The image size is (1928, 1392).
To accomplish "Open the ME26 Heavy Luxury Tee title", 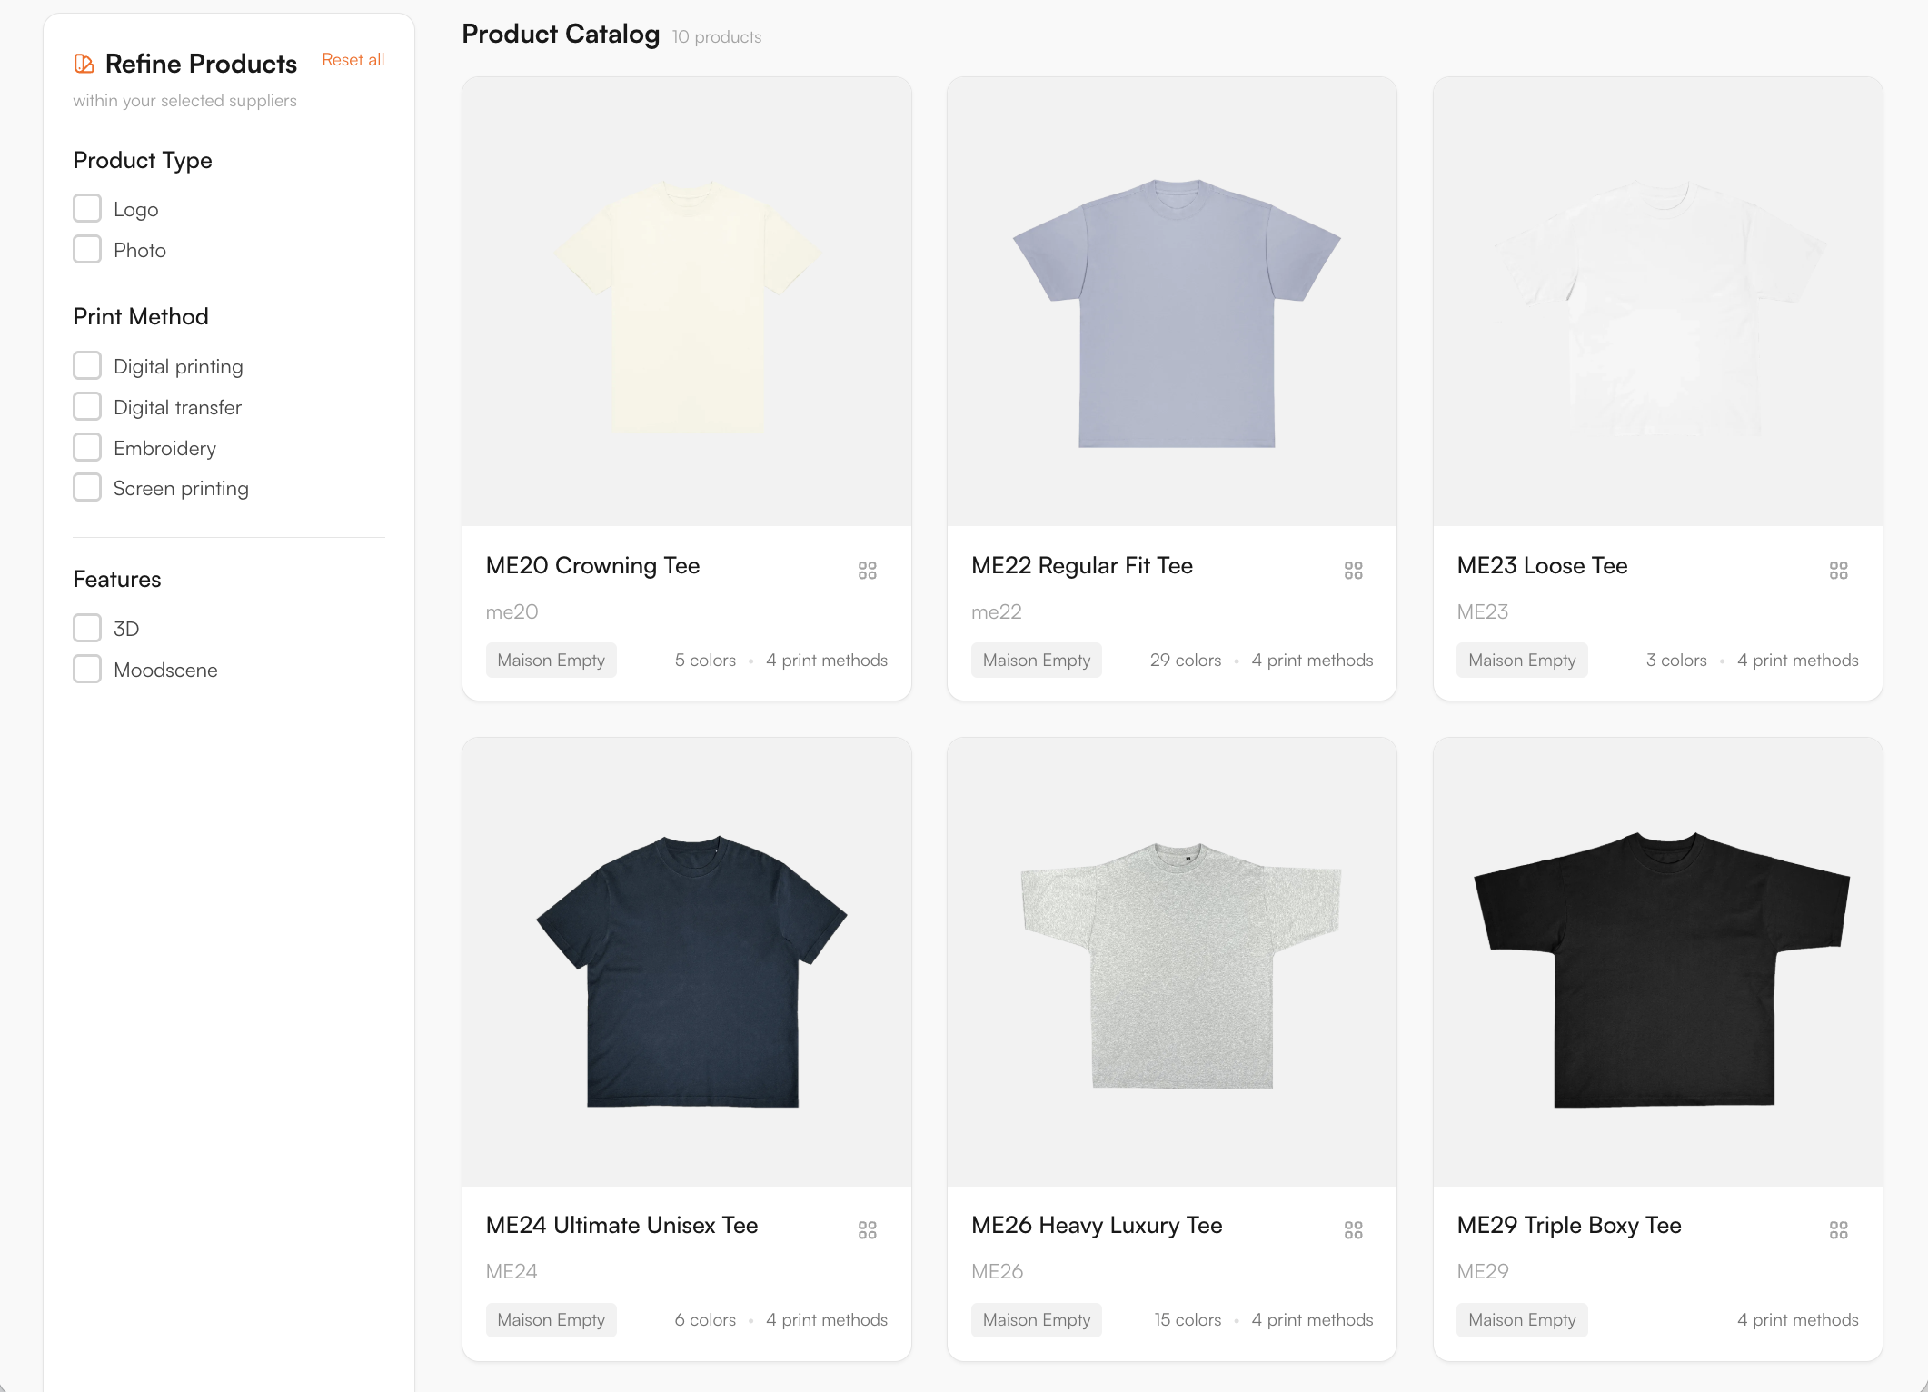I will click(1097, 1225).
